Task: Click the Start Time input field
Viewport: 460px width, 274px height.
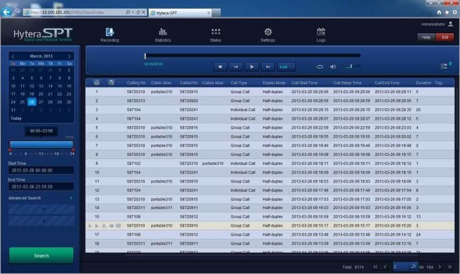Action: tap(41, 170)
